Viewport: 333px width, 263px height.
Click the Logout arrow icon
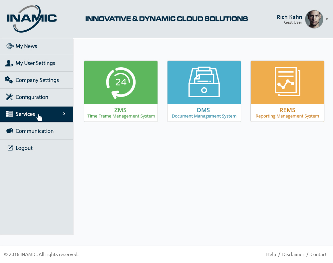click(10, 148)
